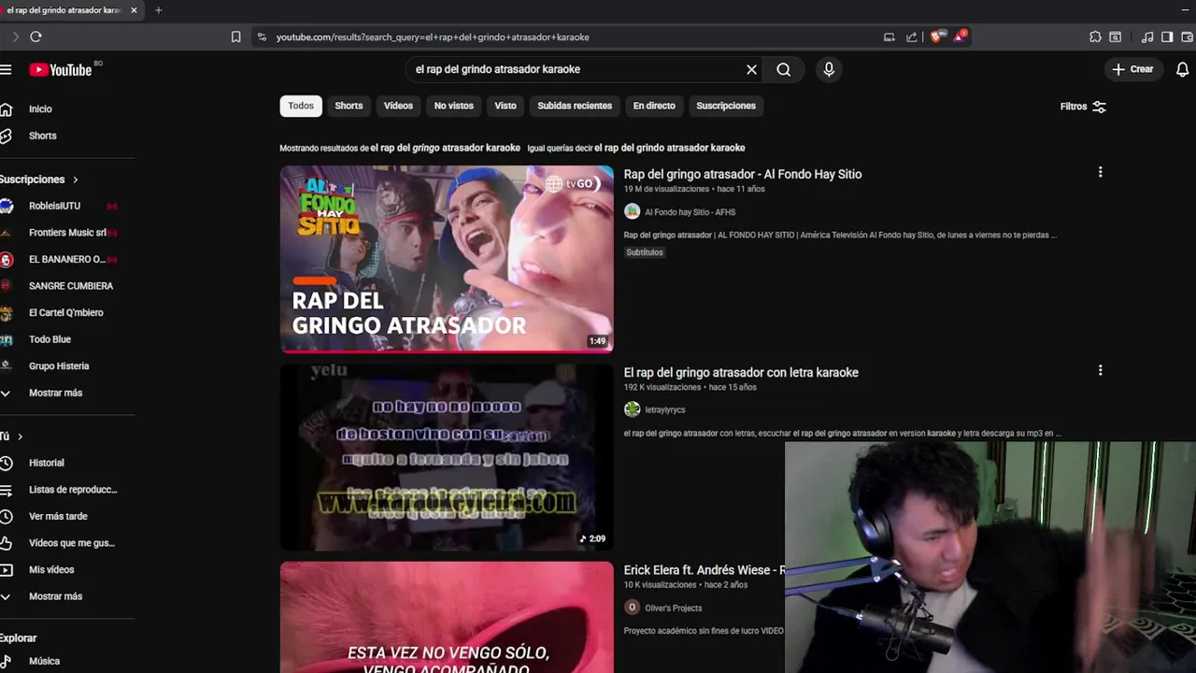Select the Visto chip
Screen dimensions: 1196x673
coord(505,106)
